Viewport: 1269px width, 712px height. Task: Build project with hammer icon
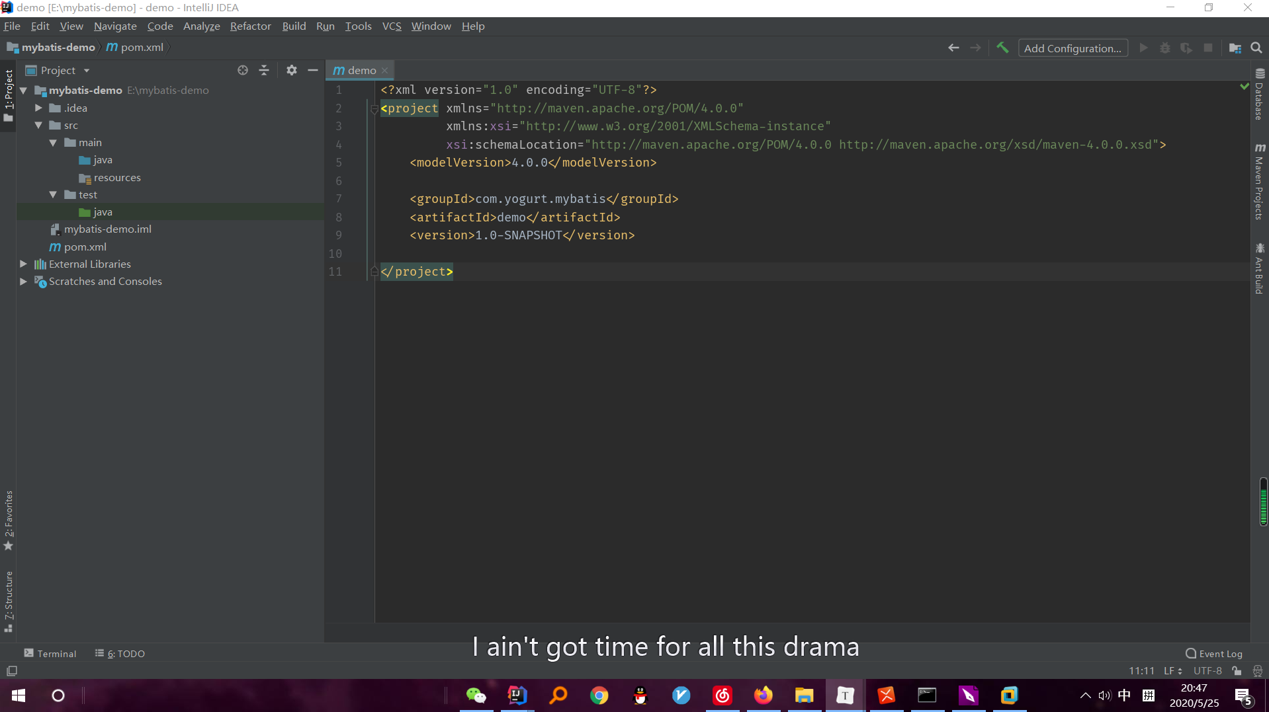[x=1002, y=48]
